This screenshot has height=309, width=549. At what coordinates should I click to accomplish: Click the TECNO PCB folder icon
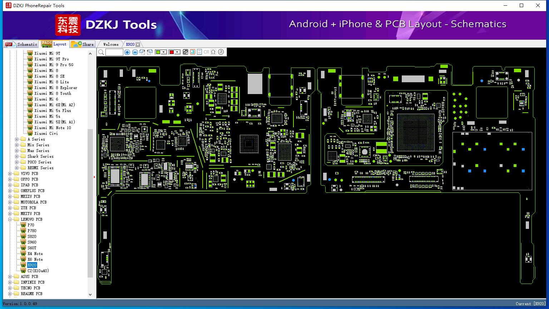click(16, 288)
